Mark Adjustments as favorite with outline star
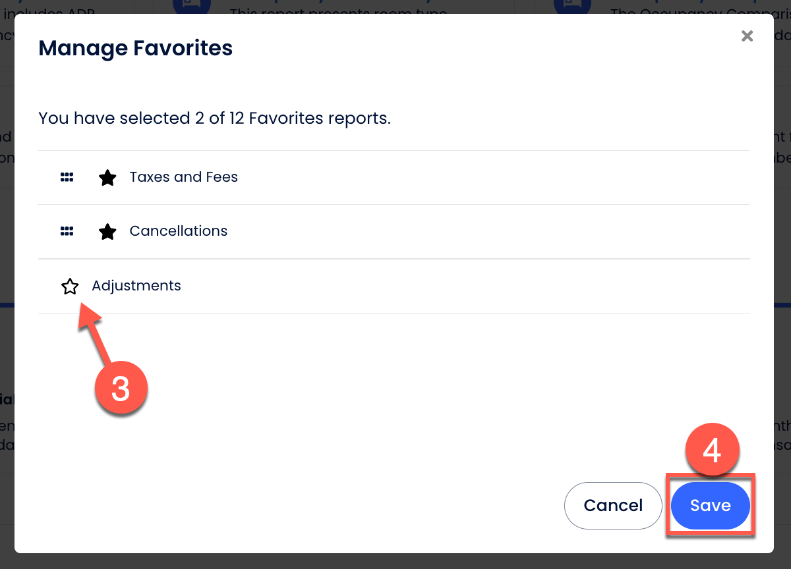 coord(70,286)
